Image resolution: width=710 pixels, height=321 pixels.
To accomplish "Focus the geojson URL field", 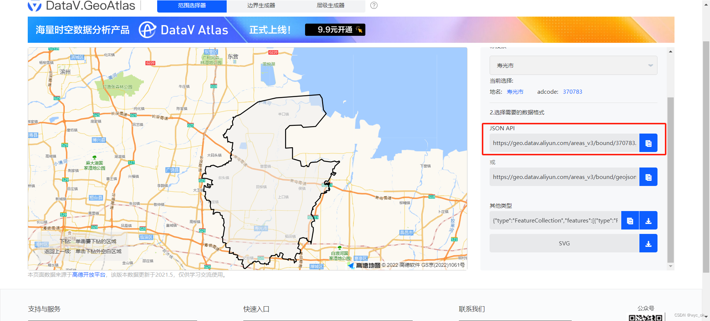I will click(x=564, y=177).
